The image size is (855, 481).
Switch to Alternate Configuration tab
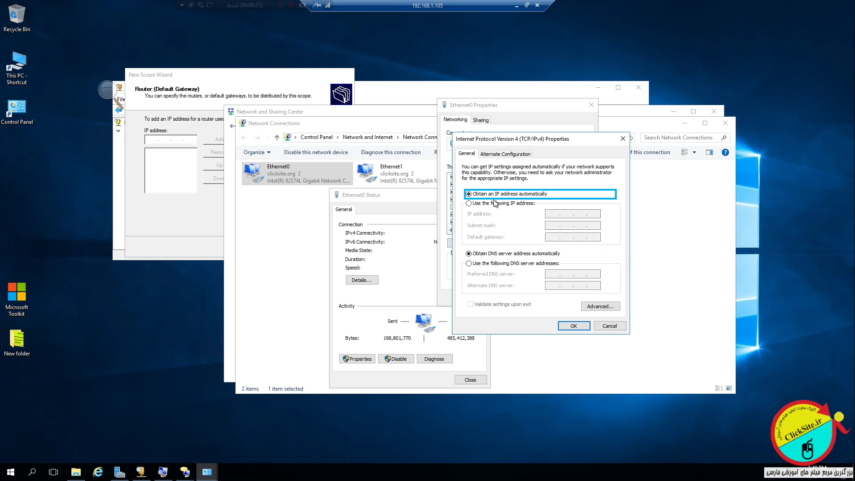pyautogui.click(x=505, y=154)
